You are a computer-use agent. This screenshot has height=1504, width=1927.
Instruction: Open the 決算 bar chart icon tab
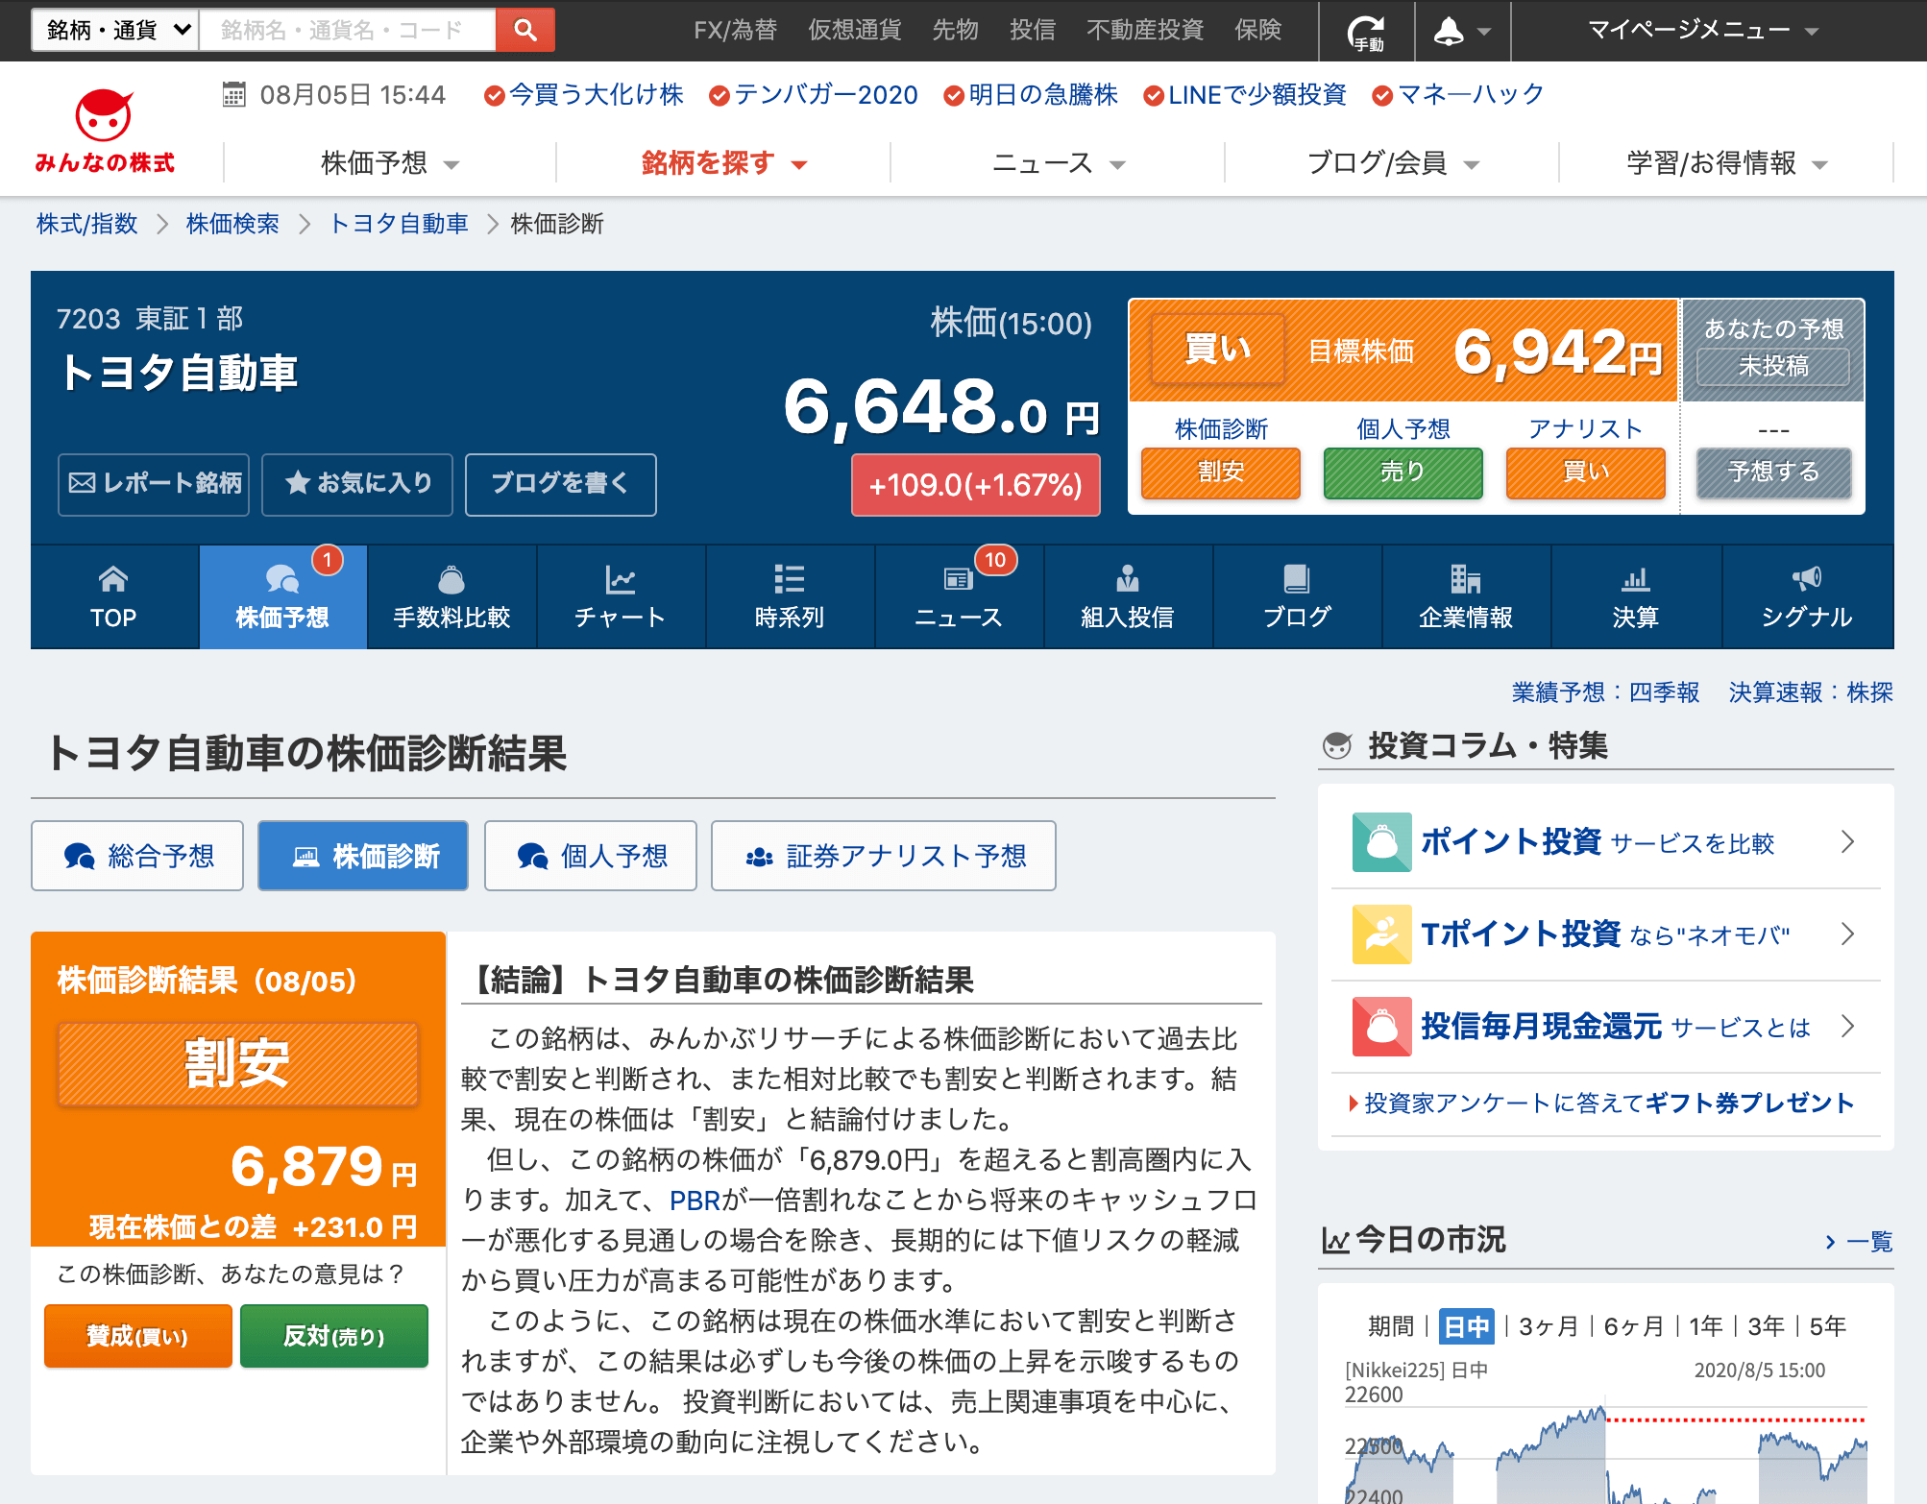point(1635,595)
